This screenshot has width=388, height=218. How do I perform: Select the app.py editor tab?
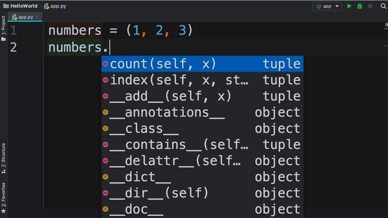click(23, 17)
